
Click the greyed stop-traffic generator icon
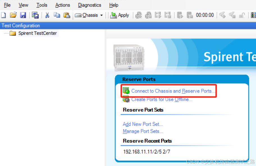point(168,15)
